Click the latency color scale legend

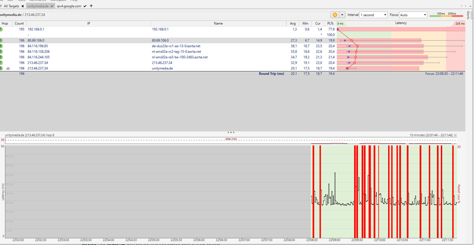pyautogui.click(x=446, y=15)
